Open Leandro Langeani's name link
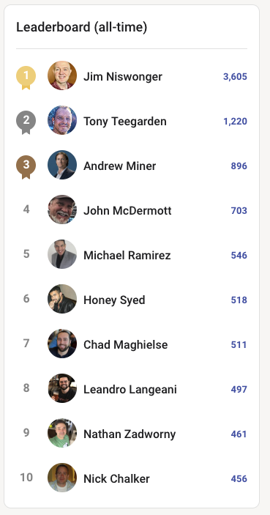Image resolution: width=270 pixels, height=515 pixels. pos(130,389)
